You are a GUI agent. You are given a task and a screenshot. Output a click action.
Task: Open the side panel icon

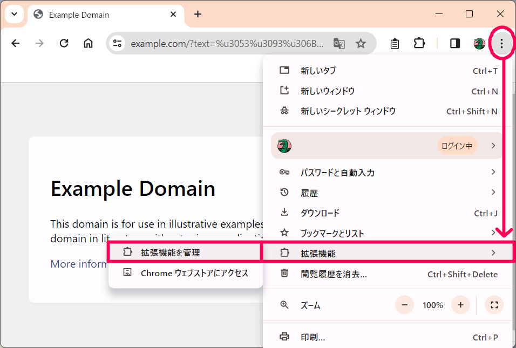tap(454, 43)
